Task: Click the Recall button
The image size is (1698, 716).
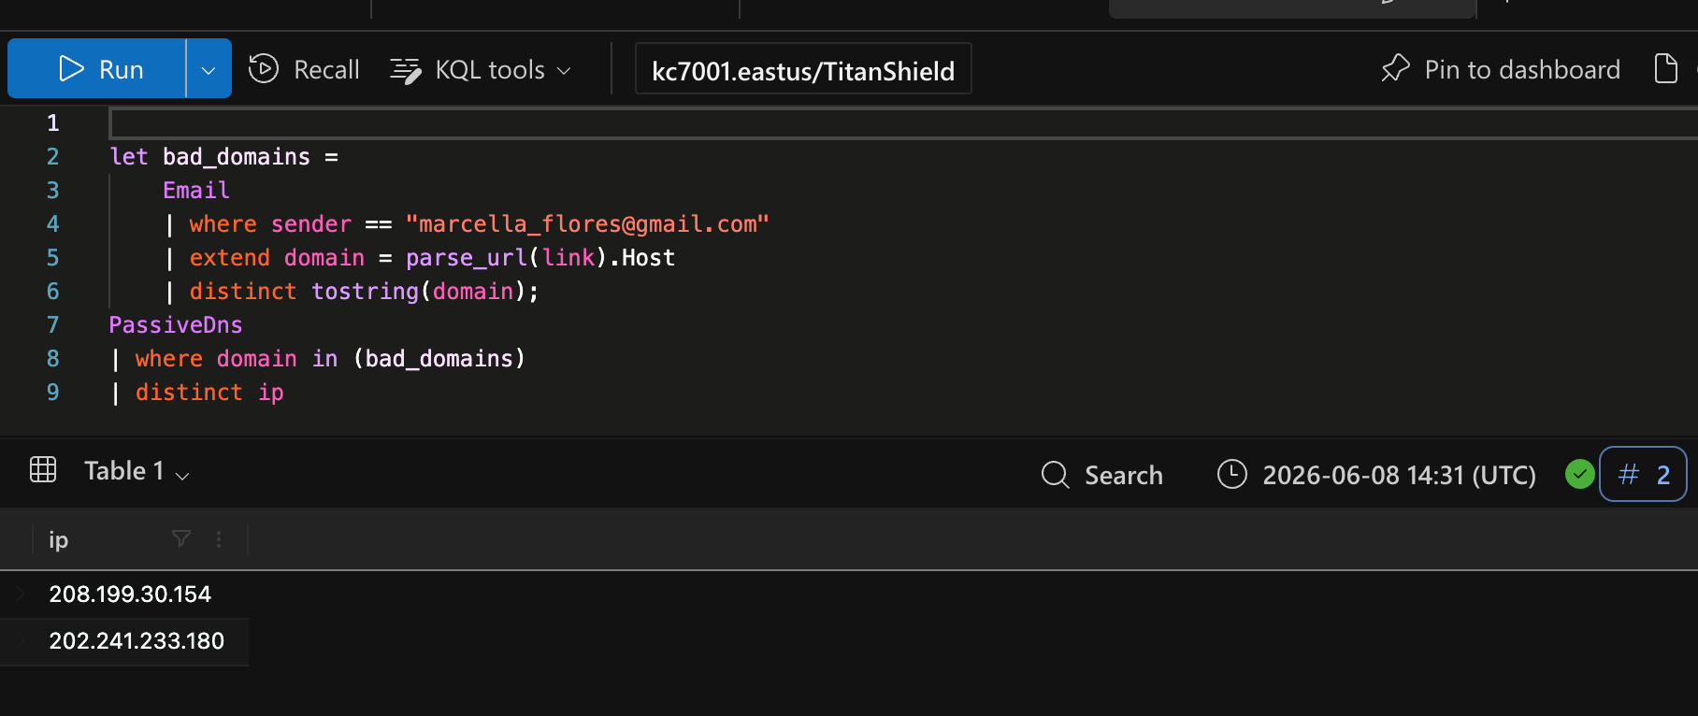Action: (x=304, y=69)
